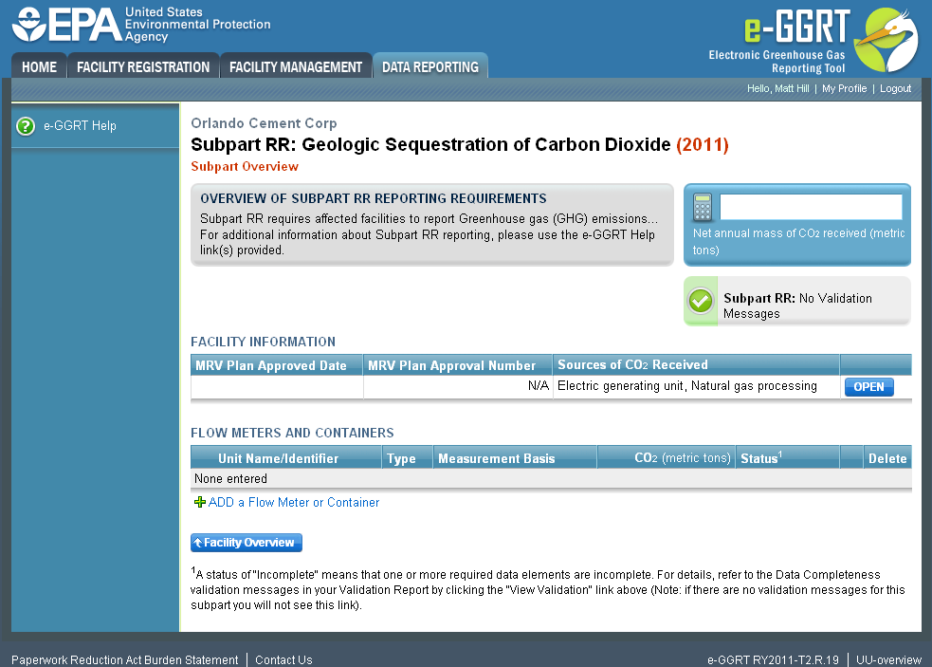Open the Contact Us link
Image resolution: width=932 pixels, height=667 pixels.
[283, 659]
